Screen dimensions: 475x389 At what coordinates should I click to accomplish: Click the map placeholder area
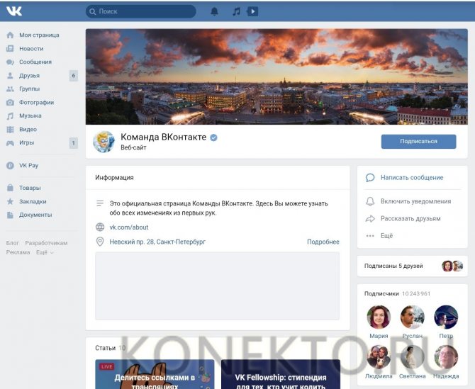pyautogui.click(x=217, y=286)
